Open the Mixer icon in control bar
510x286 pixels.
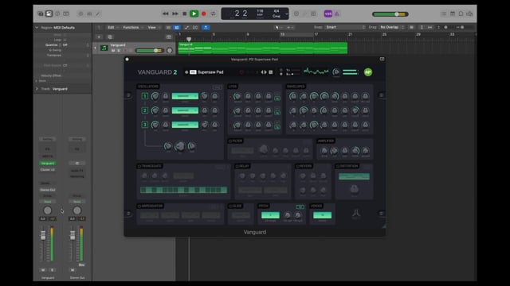coord(89,14)
